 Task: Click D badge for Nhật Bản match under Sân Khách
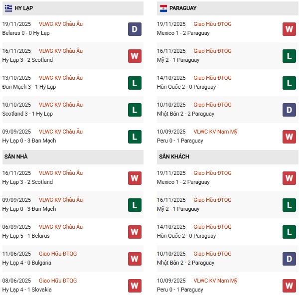[290, 259]
